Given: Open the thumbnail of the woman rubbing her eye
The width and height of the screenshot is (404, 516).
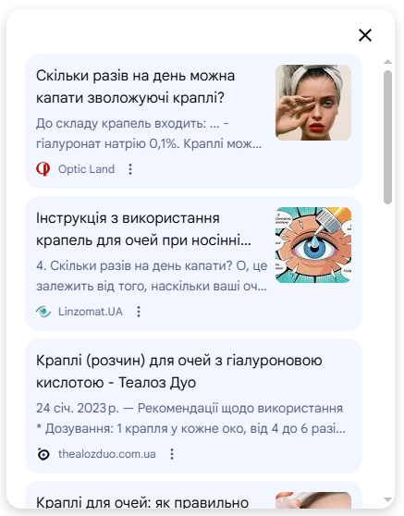Looking at the screenshot, I should pyautogui.click(x=313, y=103).
